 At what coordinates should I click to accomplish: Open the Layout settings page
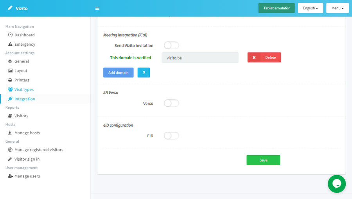pos(21,71)
